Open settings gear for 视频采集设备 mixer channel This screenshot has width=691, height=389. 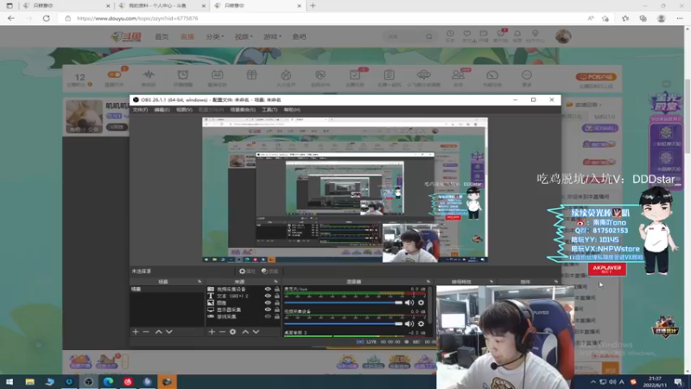tap(422, 323)
